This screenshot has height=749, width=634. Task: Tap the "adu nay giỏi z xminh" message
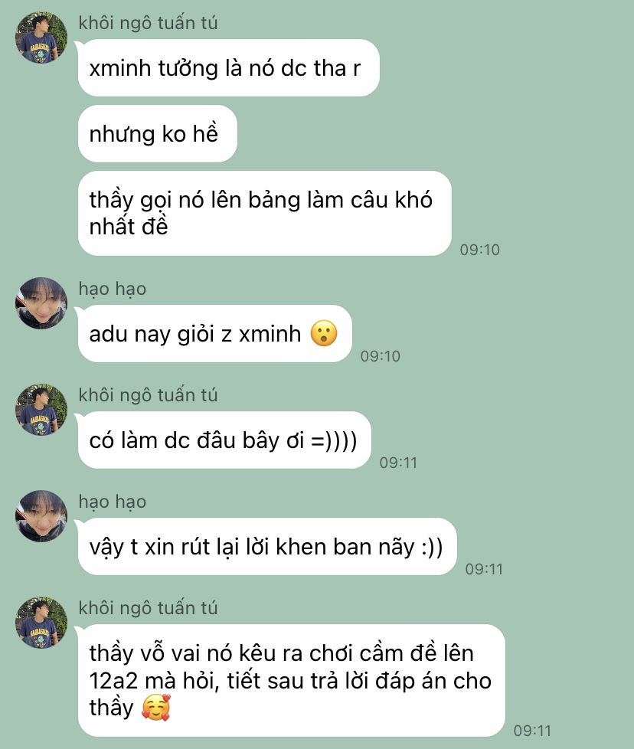click(215, 333)
